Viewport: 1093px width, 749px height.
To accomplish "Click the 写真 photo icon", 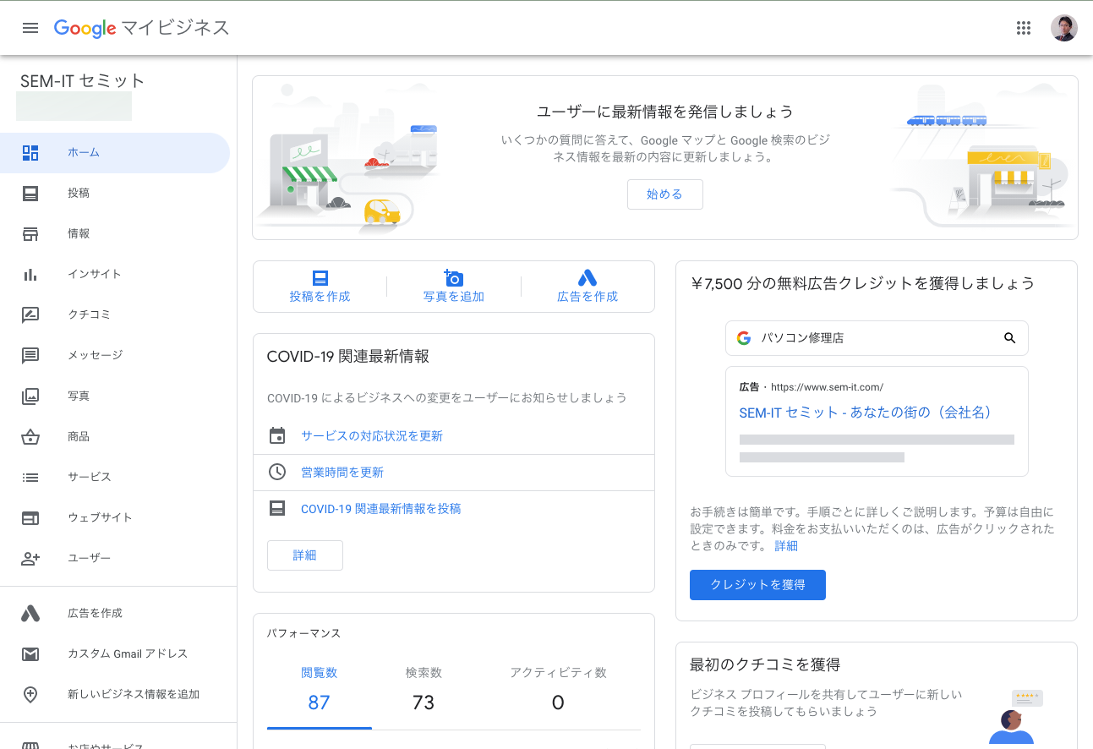I will coord(30,396).
